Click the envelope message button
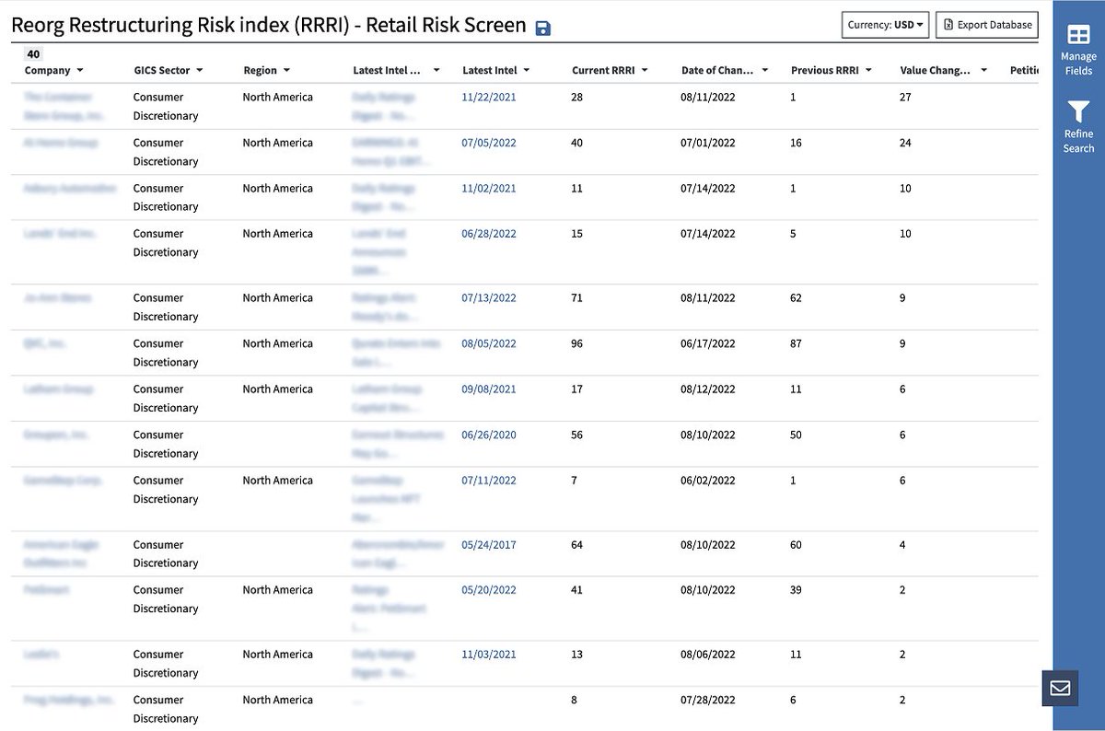Viewport: 1105px width, 731px height. pyautogui.click(x=1060, y=688)
